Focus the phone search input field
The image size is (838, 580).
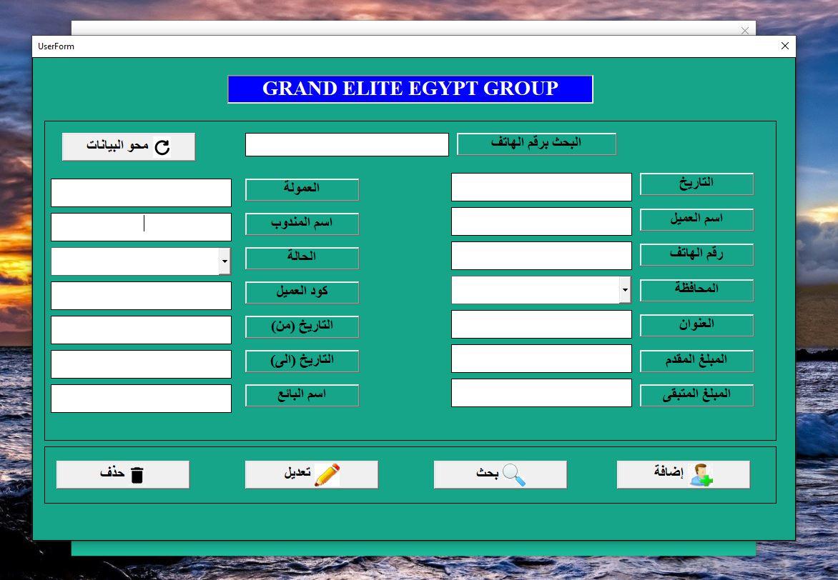(x=347, y=145)
